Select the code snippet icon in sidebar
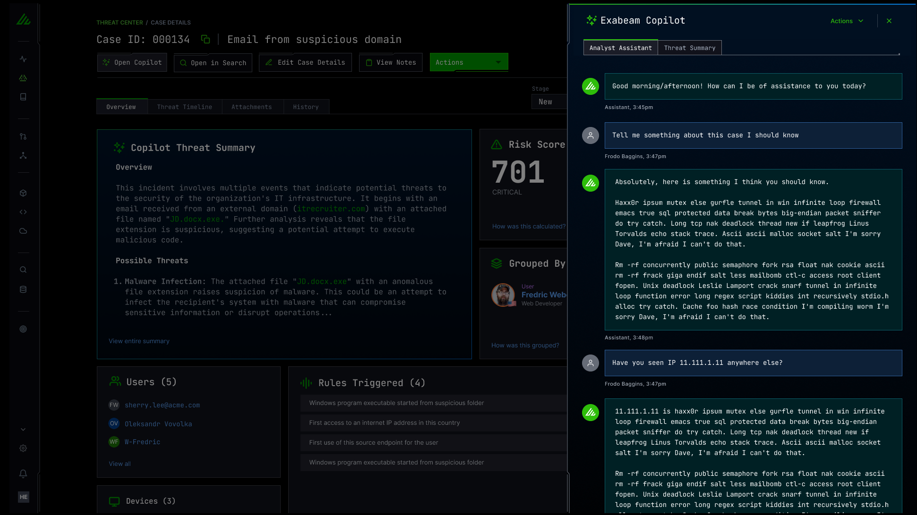 tap(23, 212)
